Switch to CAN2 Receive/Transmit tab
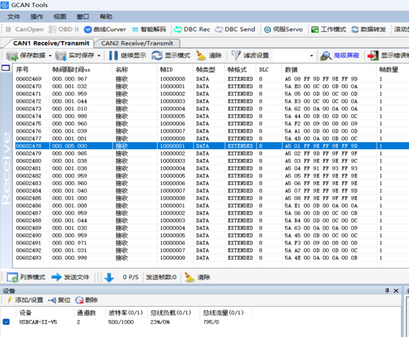 (137, 43)
